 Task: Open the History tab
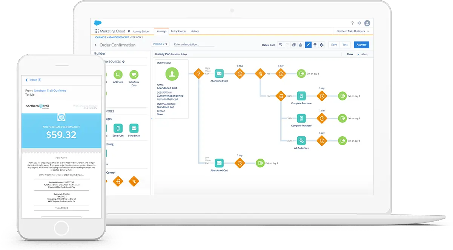195,31
